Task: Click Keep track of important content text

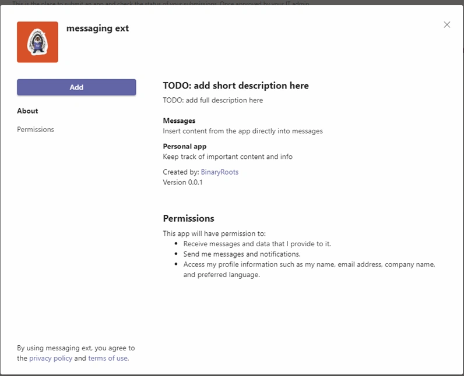Action: tap(227, 157)
